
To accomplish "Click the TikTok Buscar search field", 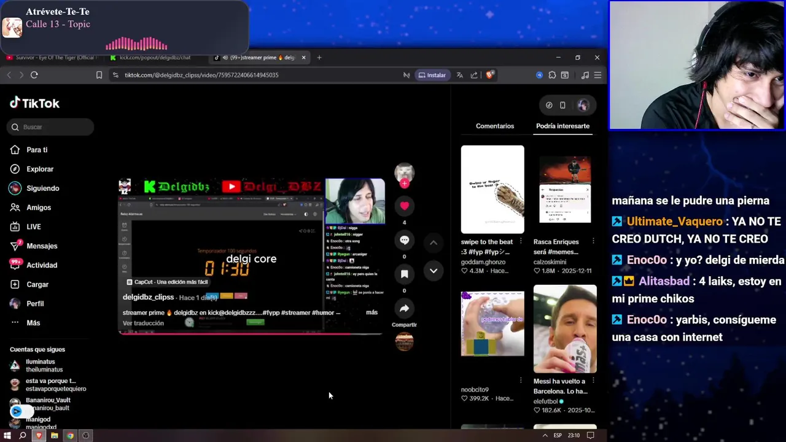I will [51, 127].
